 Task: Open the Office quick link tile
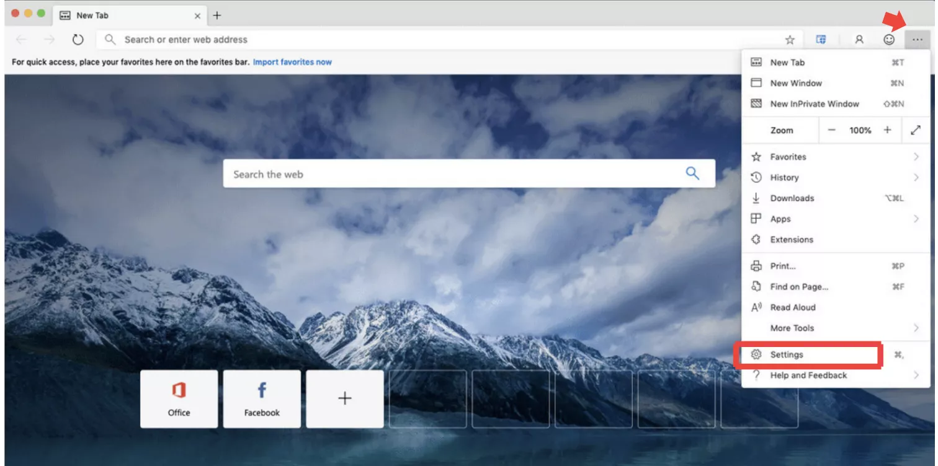(x=179, y=398)
